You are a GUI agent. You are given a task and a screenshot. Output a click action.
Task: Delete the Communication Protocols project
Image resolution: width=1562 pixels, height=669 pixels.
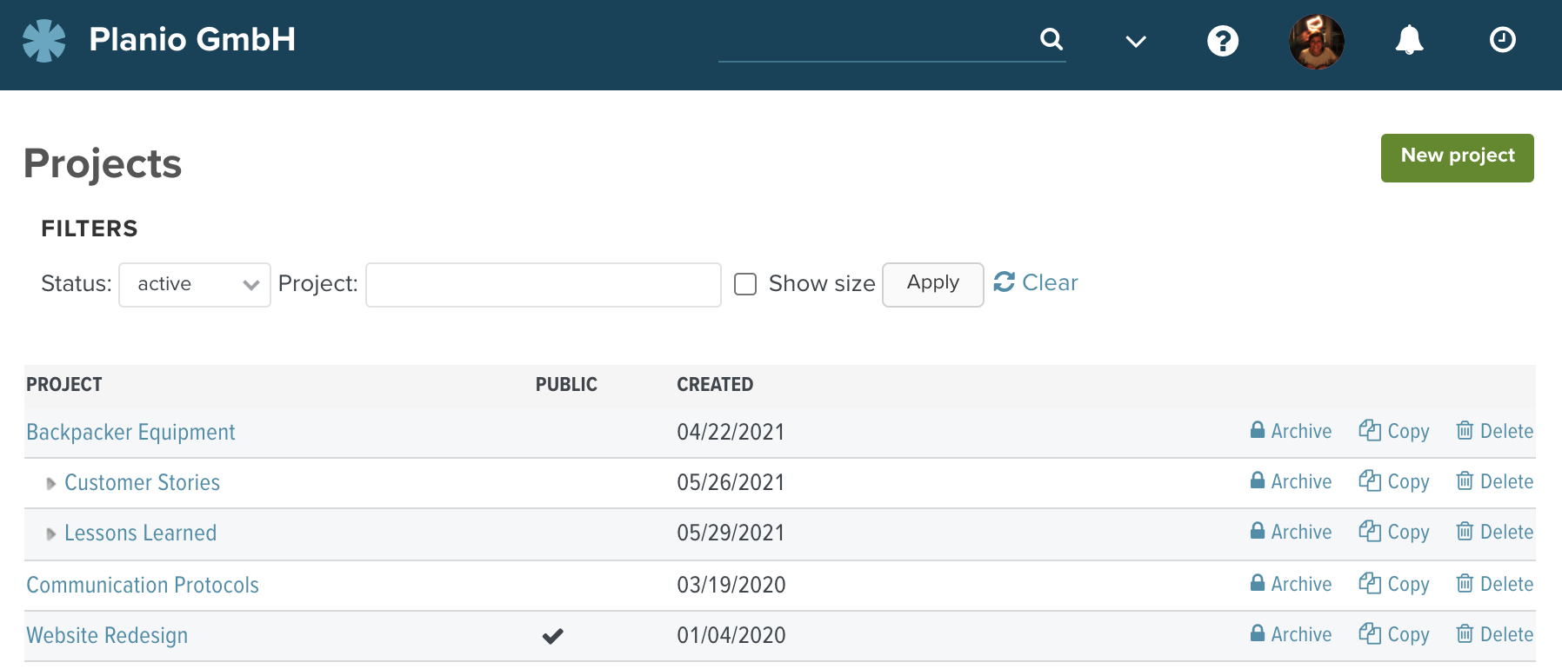(1495, 584)
